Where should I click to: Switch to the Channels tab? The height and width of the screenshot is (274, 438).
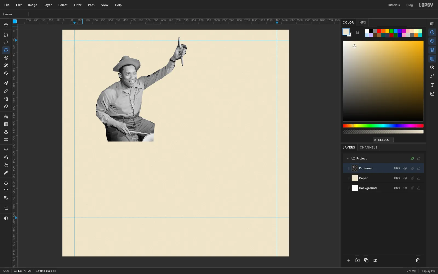click(x=368, y=147)
